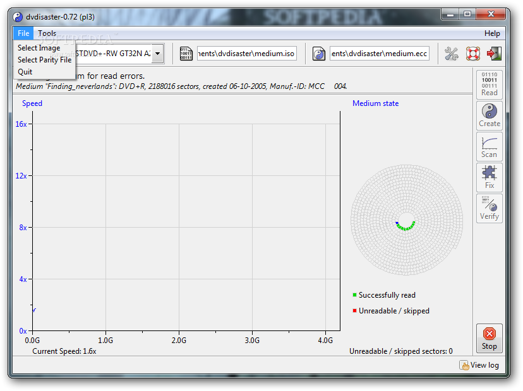The height and width of the screenshot is (391, 523).
Task: Stop the current scan
Action: [490, 338]
